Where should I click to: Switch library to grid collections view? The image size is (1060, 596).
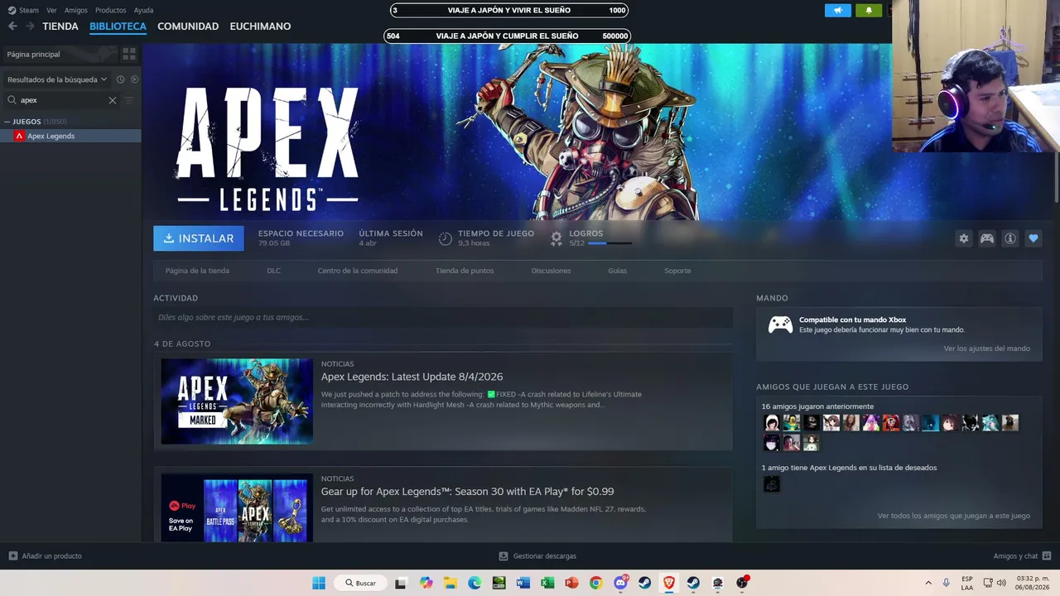[129, 54]
